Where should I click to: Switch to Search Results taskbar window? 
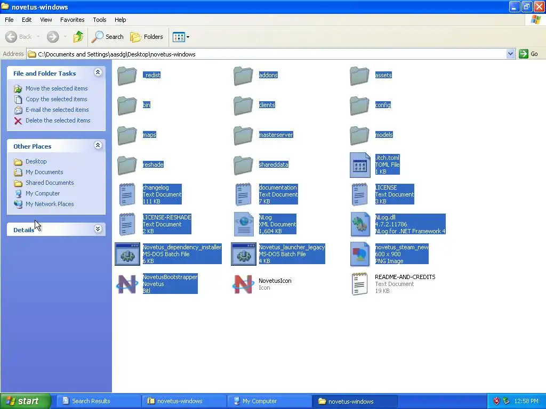(99, 401)
